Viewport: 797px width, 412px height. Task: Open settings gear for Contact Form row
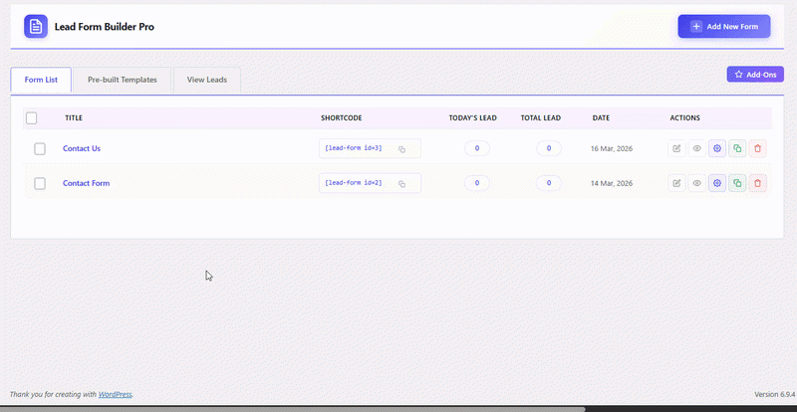[717, 183]
